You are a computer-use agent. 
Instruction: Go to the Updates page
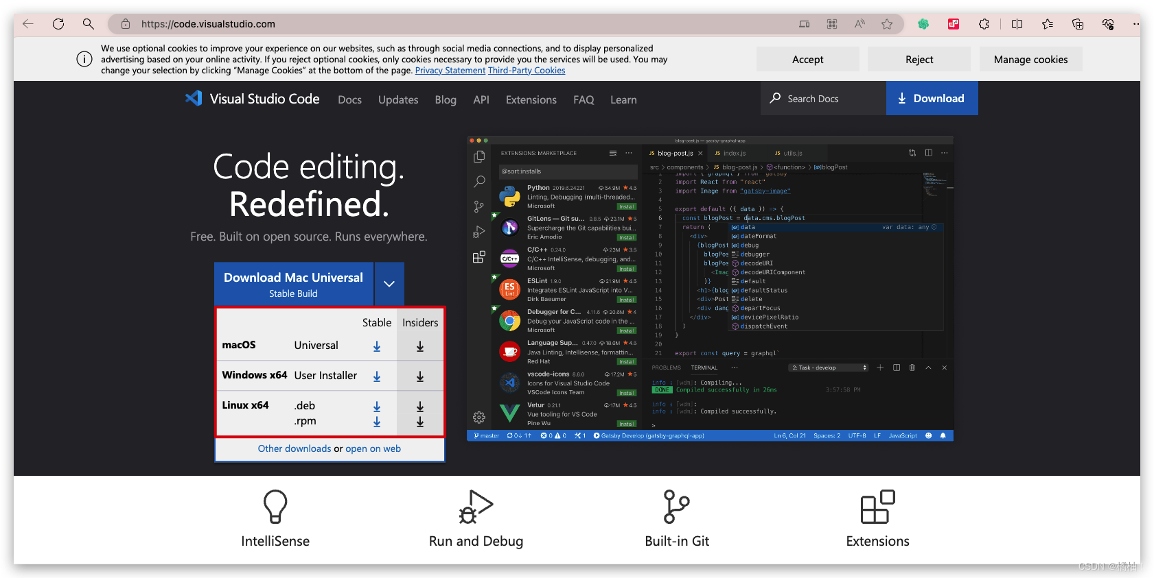coord(398,100)
